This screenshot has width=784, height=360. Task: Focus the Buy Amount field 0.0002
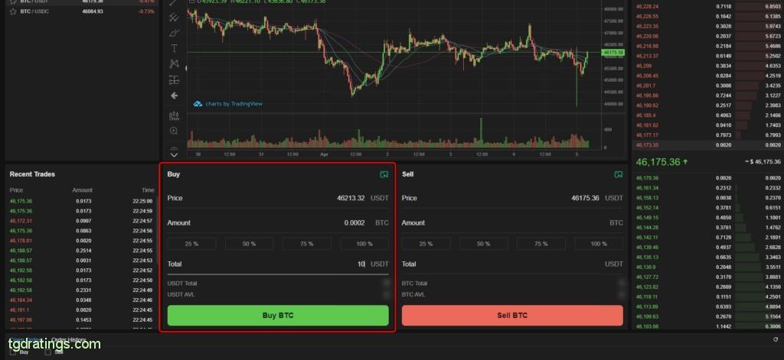[278, 222]
